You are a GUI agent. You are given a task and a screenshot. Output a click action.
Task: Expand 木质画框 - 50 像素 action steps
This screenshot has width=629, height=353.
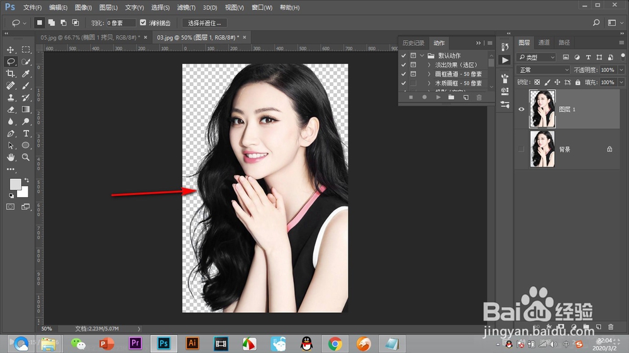(x=429, y=83)
